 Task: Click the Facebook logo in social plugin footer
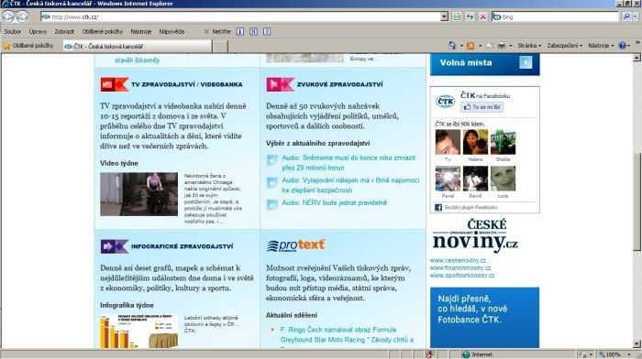pyautogui.click(x=438, y=207)
